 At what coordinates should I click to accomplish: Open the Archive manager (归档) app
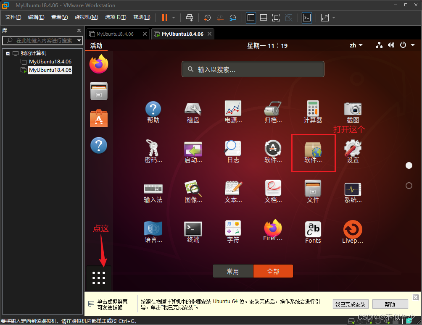tap(273, 112)
